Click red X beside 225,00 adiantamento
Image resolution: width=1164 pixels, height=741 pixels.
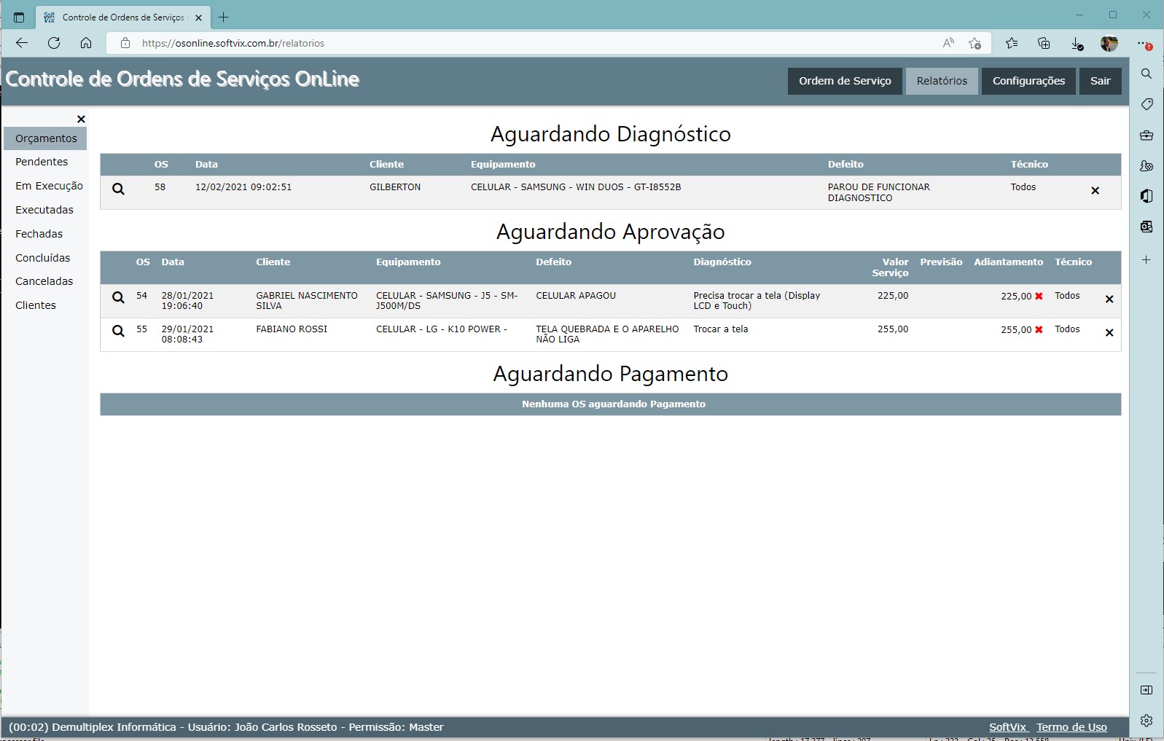[1039, 296]
